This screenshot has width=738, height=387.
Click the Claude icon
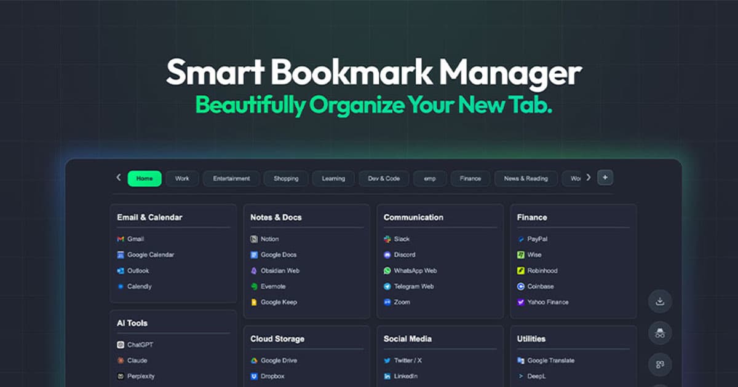(x=121, y=361)
